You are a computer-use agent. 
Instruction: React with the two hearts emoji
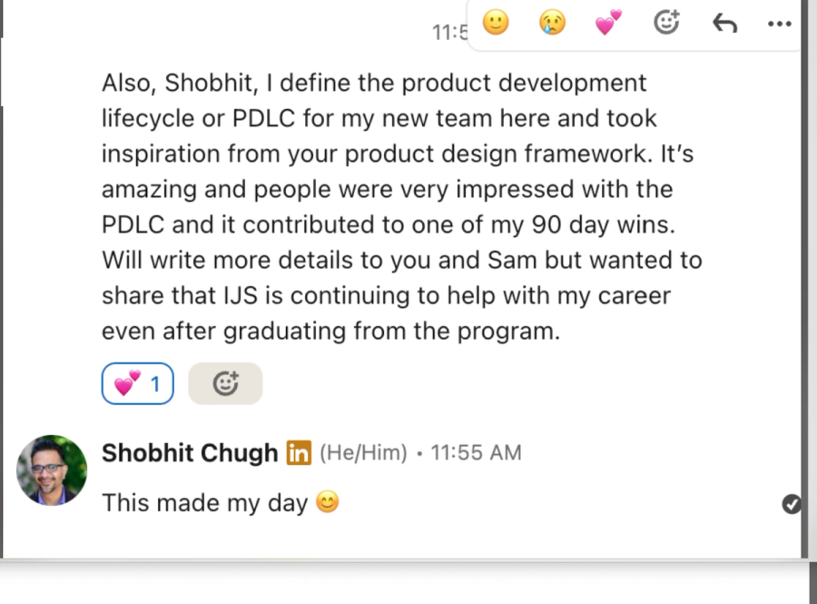[x=606, y=23]
